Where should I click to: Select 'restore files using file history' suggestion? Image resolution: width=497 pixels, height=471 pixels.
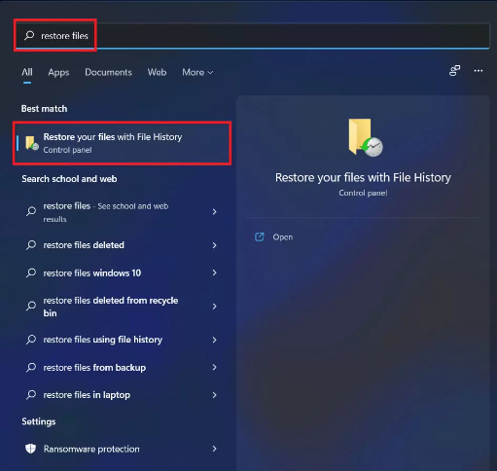click(x=122, y=340)
